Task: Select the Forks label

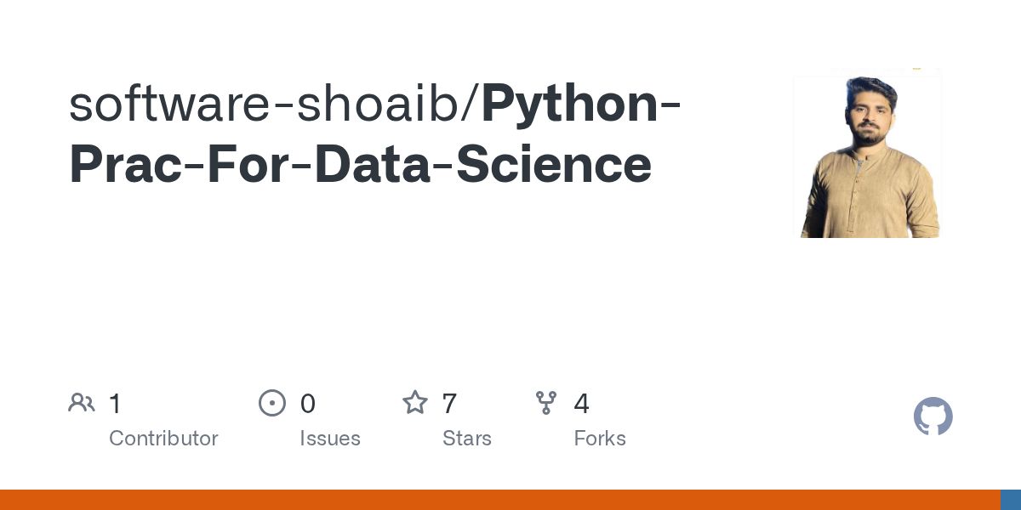Action: tap(600, 439)
